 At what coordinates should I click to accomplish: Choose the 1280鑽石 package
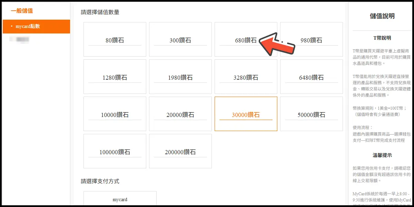point(115,77)
